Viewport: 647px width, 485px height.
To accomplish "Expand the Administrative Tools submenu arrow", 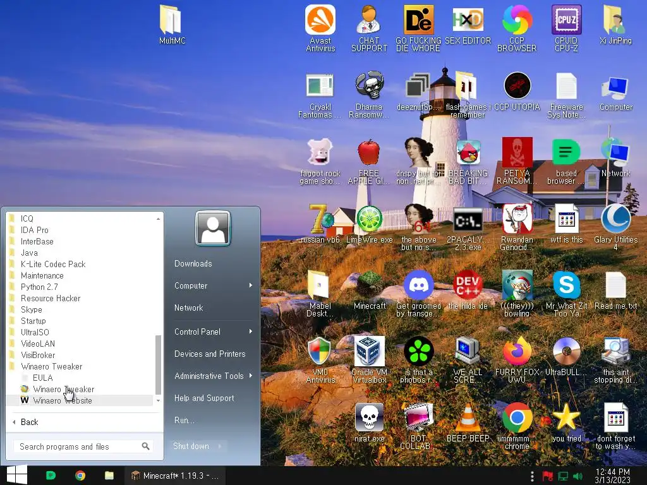I will point(250,376).
